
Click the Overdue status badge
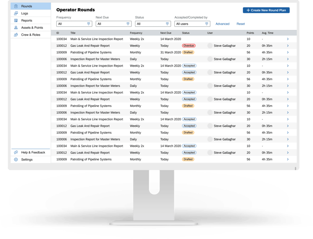point(189,46)
